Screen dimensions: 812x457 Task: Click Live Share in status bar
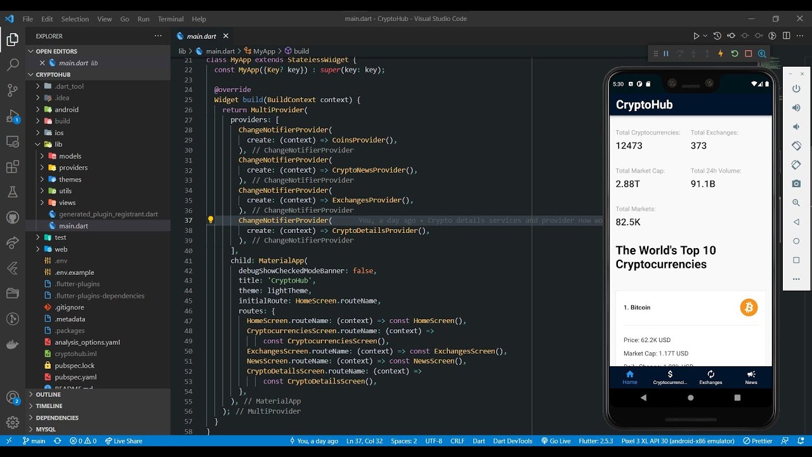pos(123,441)
